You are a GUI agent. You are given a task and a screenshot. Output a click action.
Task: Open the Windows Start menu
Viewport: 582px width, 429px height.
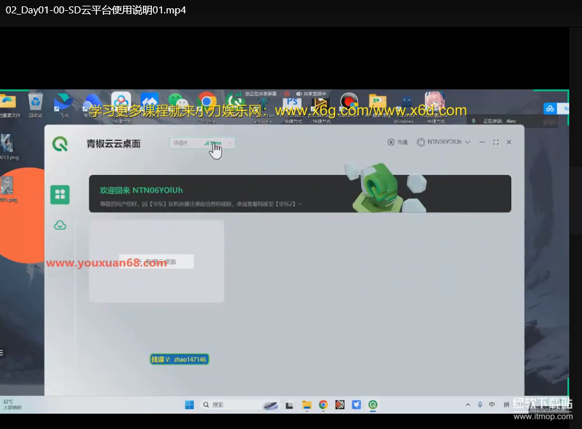[x=190, y=405]
